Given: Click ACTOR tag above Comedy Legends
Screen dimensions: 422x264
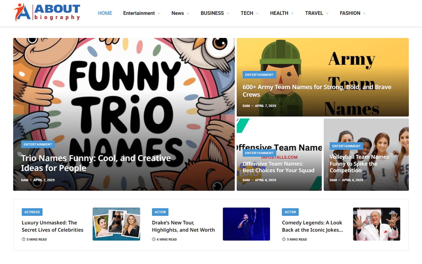Looking at the screenshot, I should coord(290,212).
